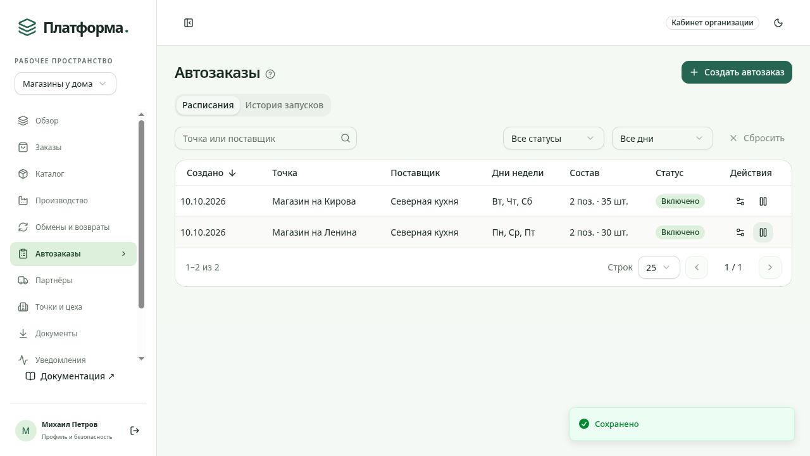Click sidebar scrollbar down arrow
Image resolution: width=810 pixels, height=456 pixels.
pos(141,359)
